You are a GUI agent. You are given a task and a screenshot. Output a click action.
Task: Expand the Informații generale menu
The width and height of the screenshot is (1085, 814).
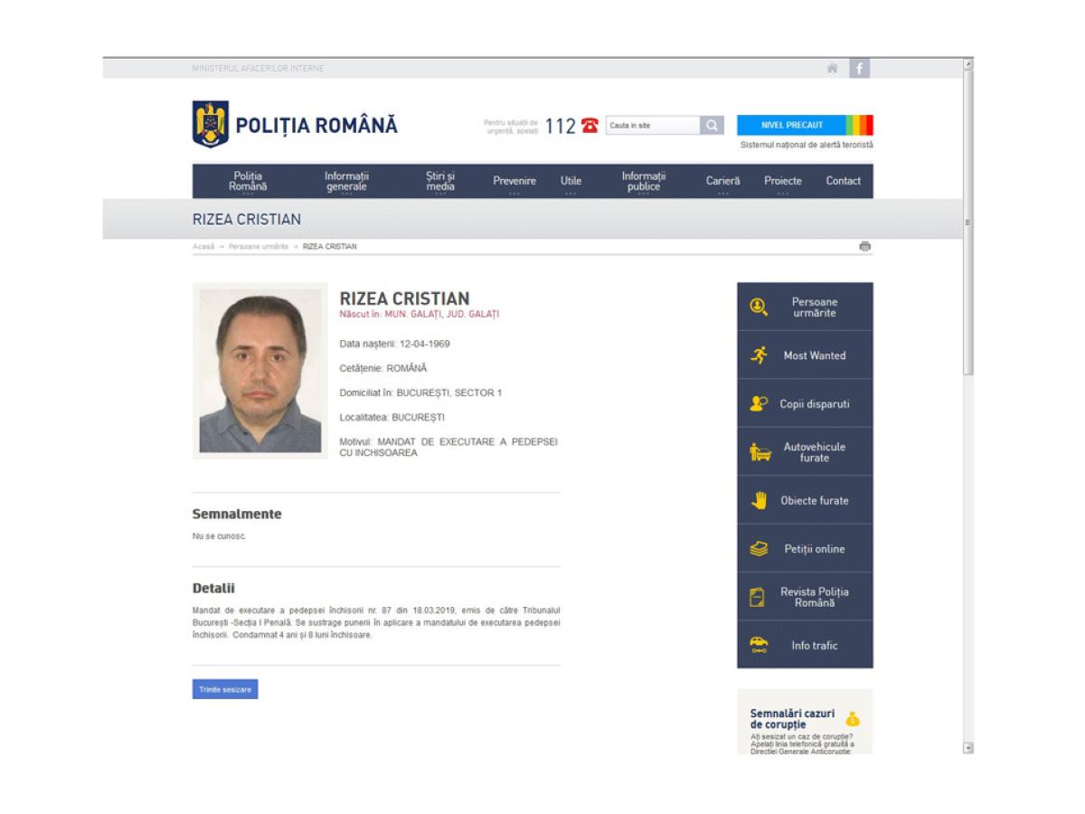tap(347, 181)
